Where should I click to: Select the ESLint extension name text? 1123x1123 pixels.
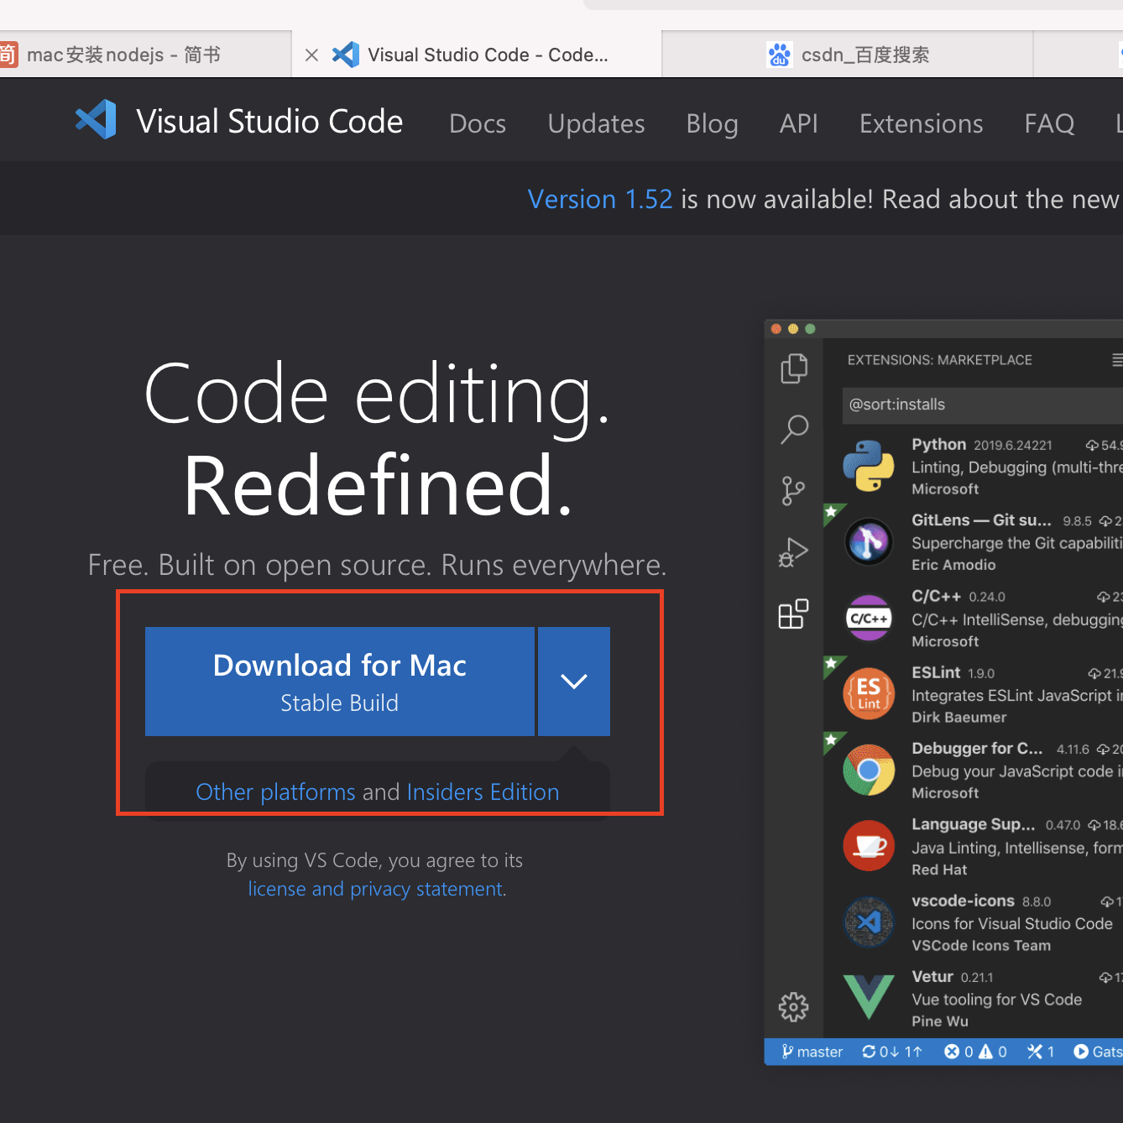(936, 672)
